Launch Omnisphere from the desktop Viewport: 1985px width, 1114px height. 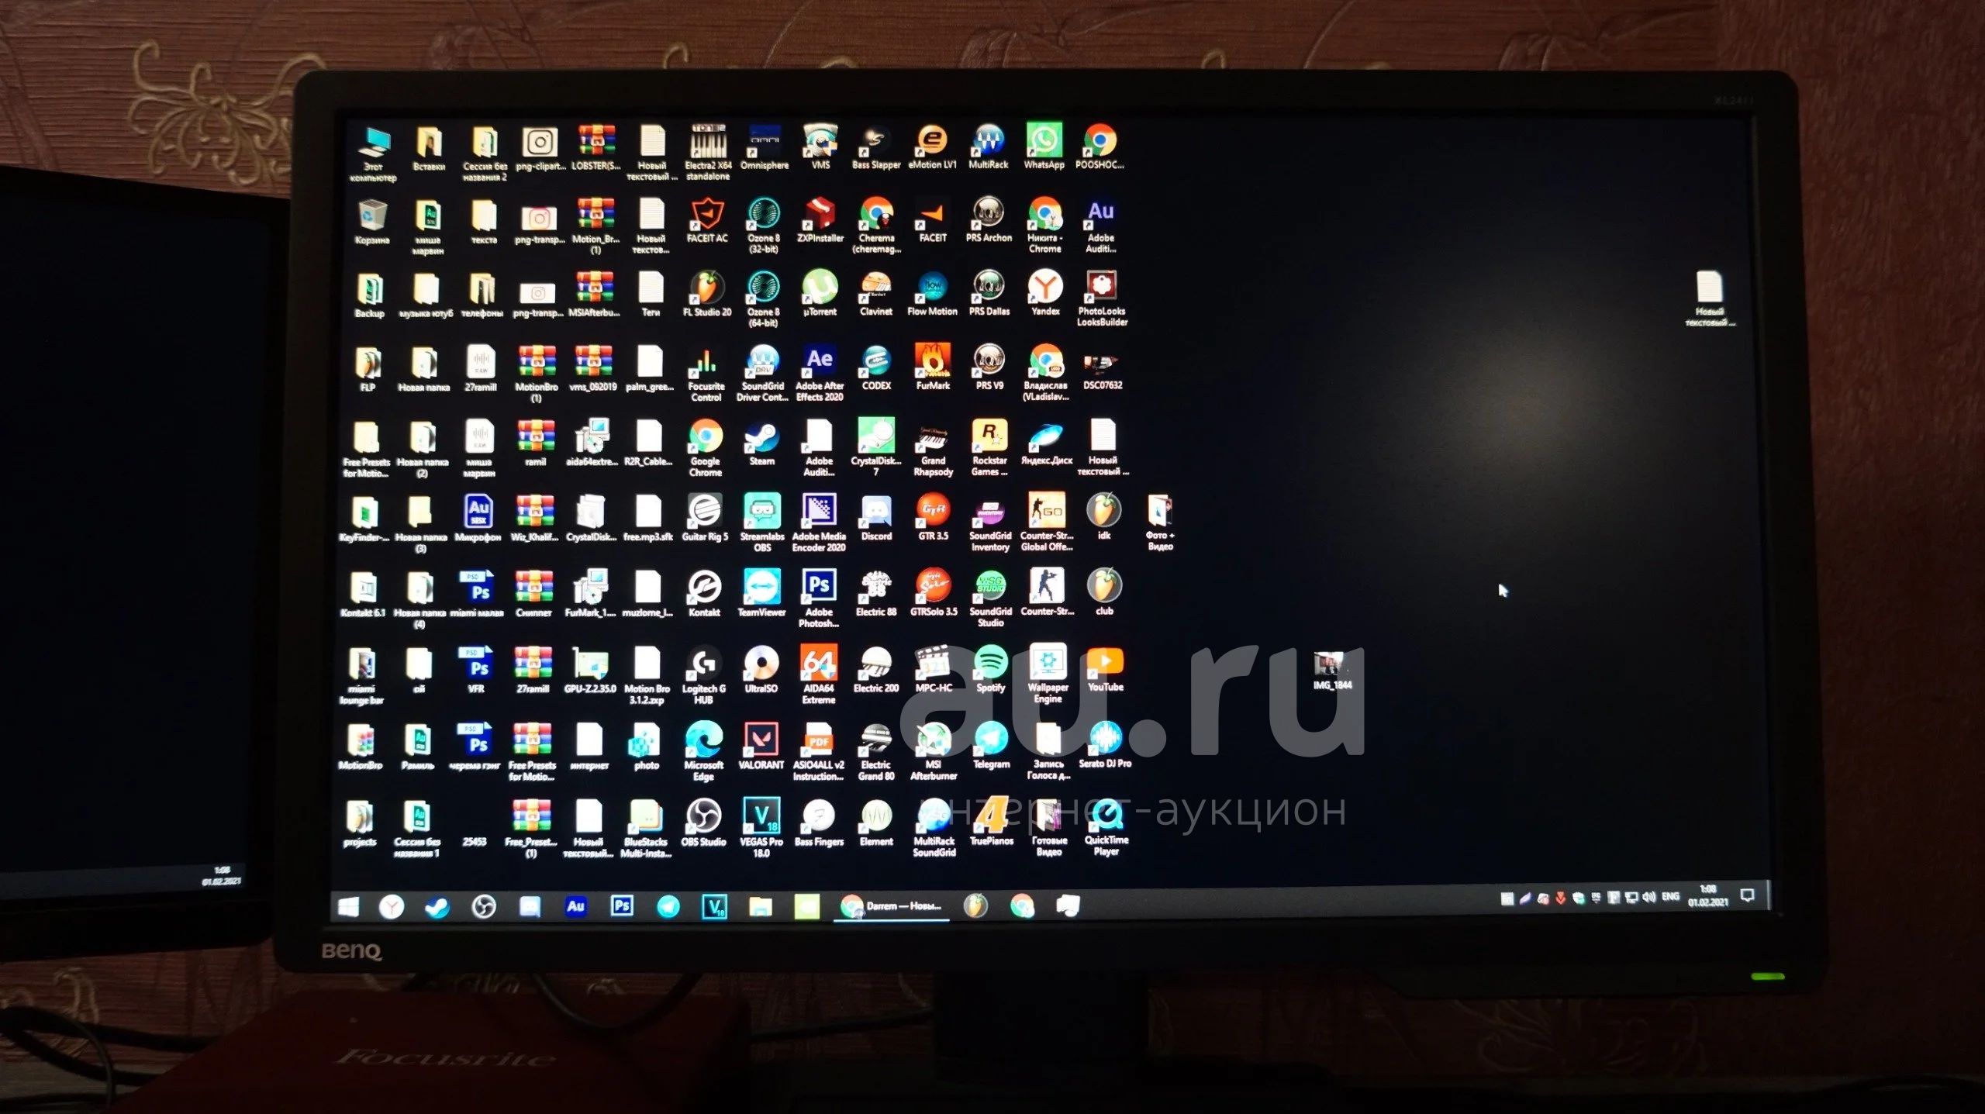click(765, 146)
